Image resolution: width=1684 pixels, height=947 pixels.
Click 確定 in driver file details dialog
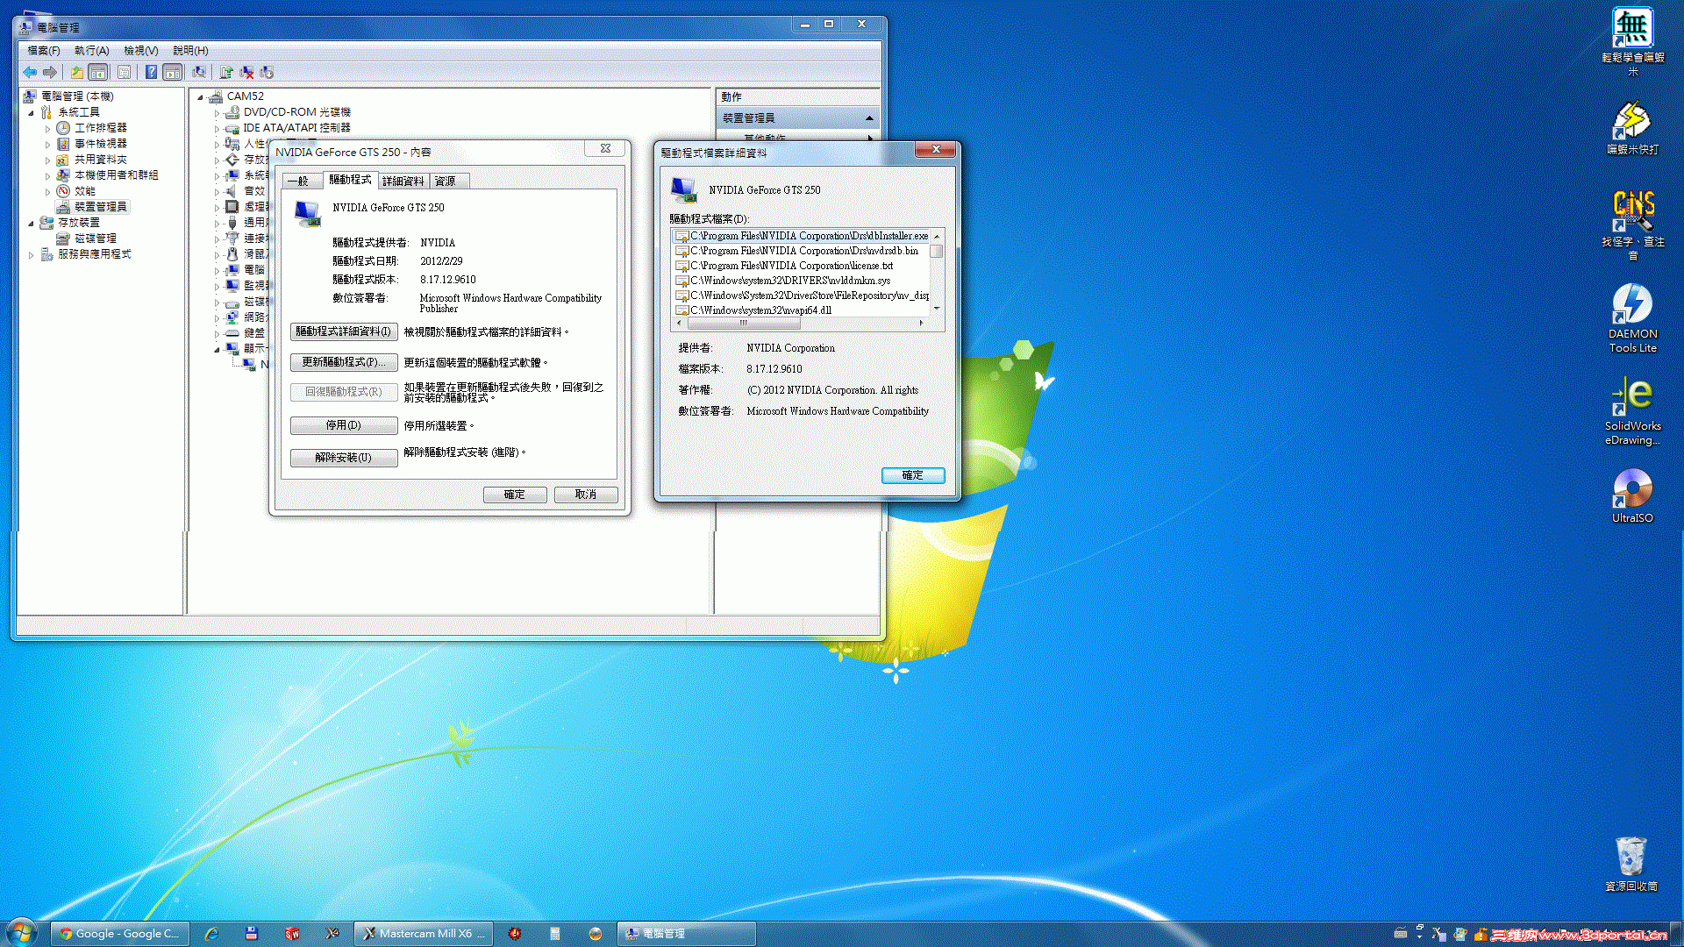click(x=912, y=475)
